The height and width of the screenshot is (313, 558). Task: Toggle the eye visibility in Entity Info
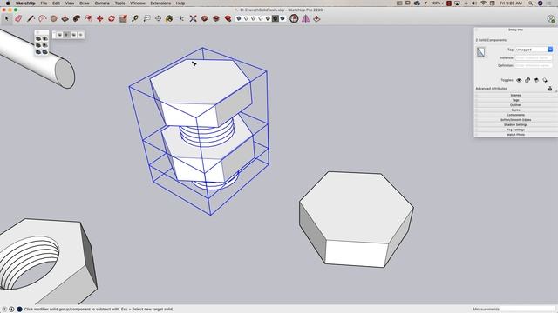tap(519, 80)
